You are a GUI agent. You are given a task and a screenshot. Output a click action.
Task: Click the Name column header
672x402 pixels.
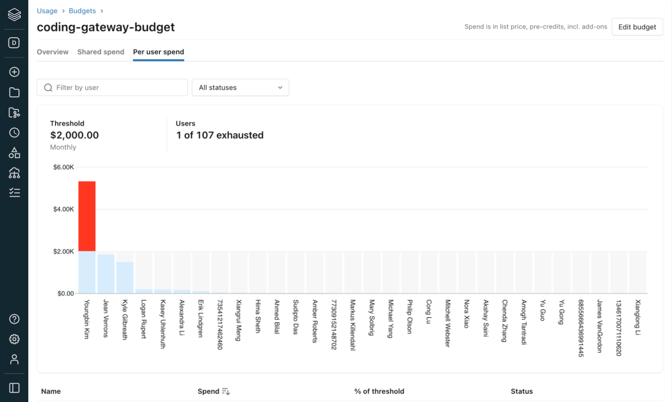51,391
